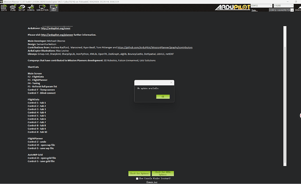Click OK in the update dialog
301x184 pixels.
click(163, 97)
